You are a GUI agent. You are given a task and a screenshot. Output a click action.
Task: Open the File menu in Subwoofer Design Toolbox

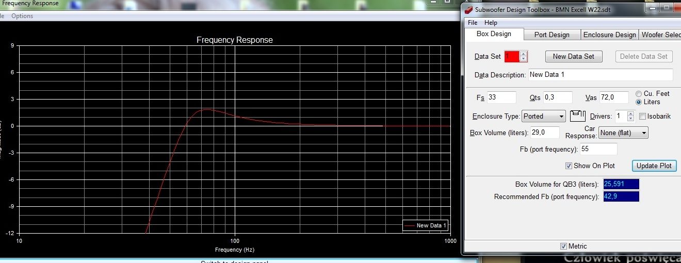pyautogui.click(x=473, y=23)
